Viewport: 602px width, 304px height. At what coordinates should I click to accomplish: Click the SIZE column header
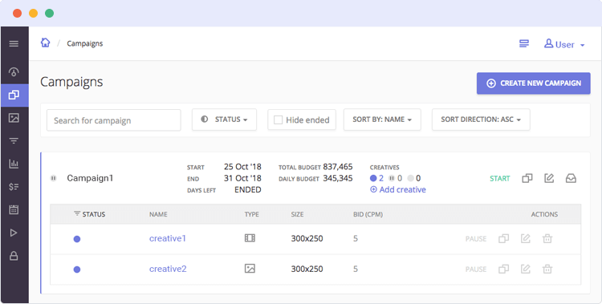pyautogui.click(x=297, y=214)
